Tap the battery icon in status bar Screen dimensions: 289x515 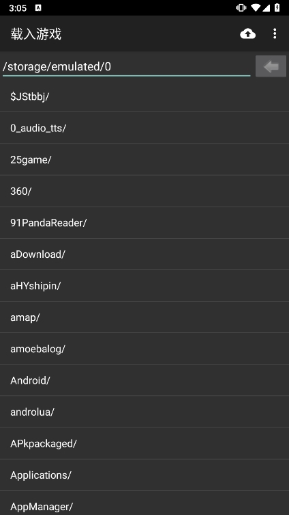[x=277, y=8]
